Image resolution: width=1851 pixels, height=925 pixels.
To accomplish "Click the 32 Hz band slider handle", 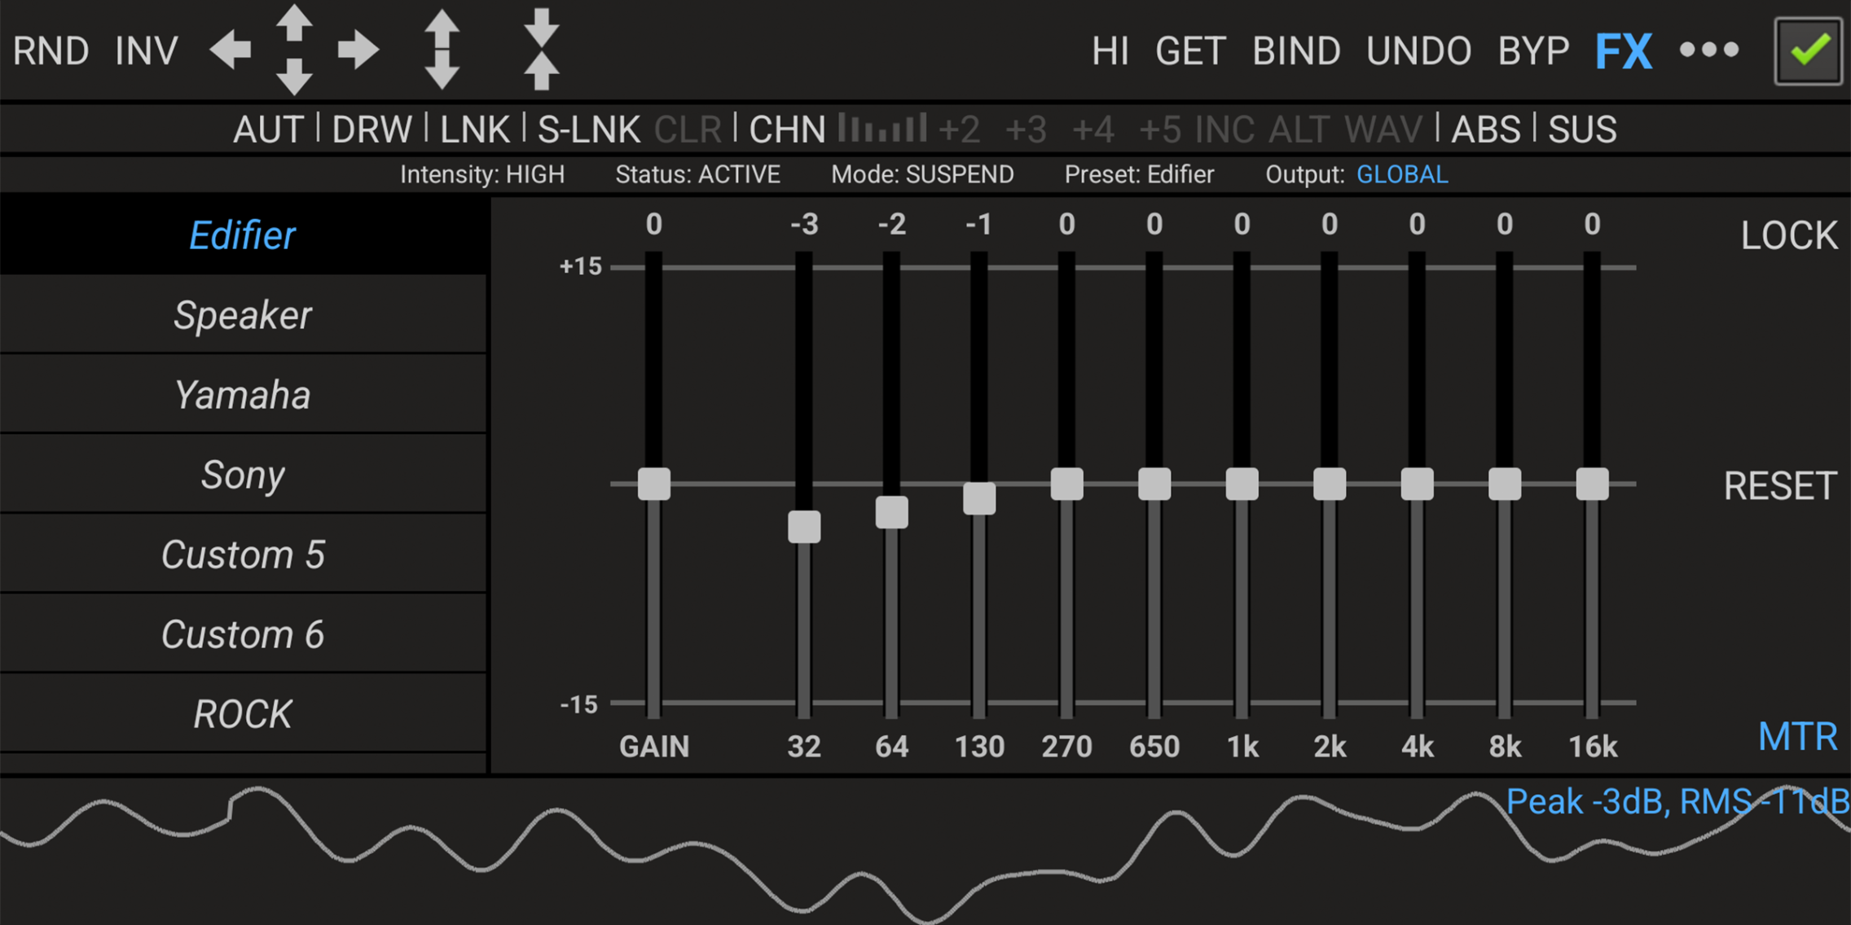I will (804, 527).
